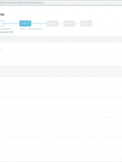Click the browser address bar URL
Image resolution: width=122 pixels, height=162 pixels.
[x=22, y=3]
